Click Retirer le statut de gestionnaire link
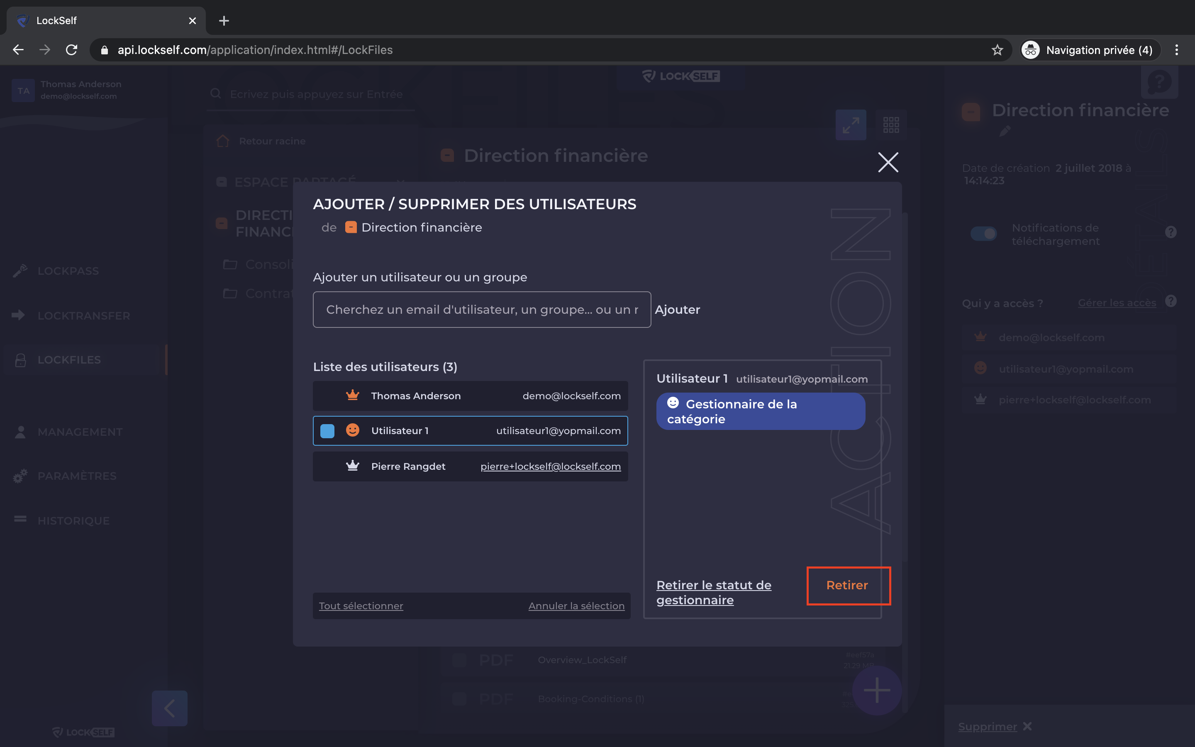The height and width of the screenshot is (747, 1195). [714, 592]
